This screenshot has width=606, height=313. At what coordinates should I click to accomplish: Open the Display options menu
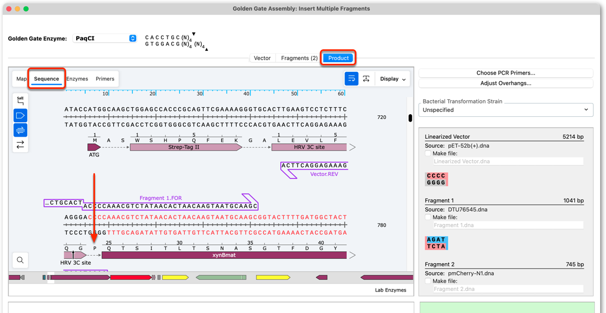point(393,79)
